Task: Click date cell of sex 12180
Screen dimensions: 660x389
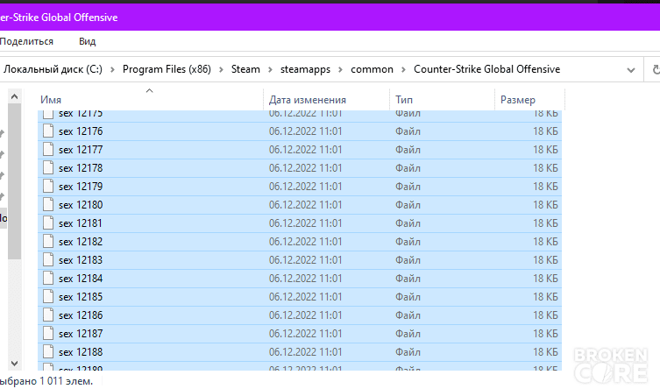Action: [306, 205]
